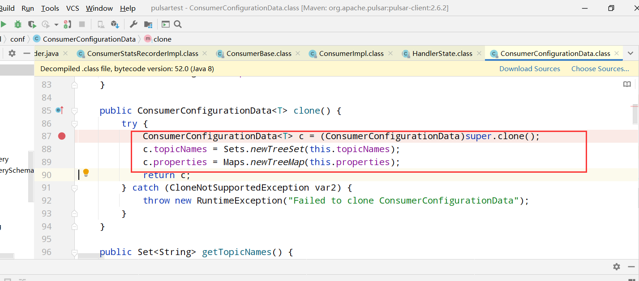Click the override marker on line 85
This screenshot has width=639, height=281.
pos(60,110)
